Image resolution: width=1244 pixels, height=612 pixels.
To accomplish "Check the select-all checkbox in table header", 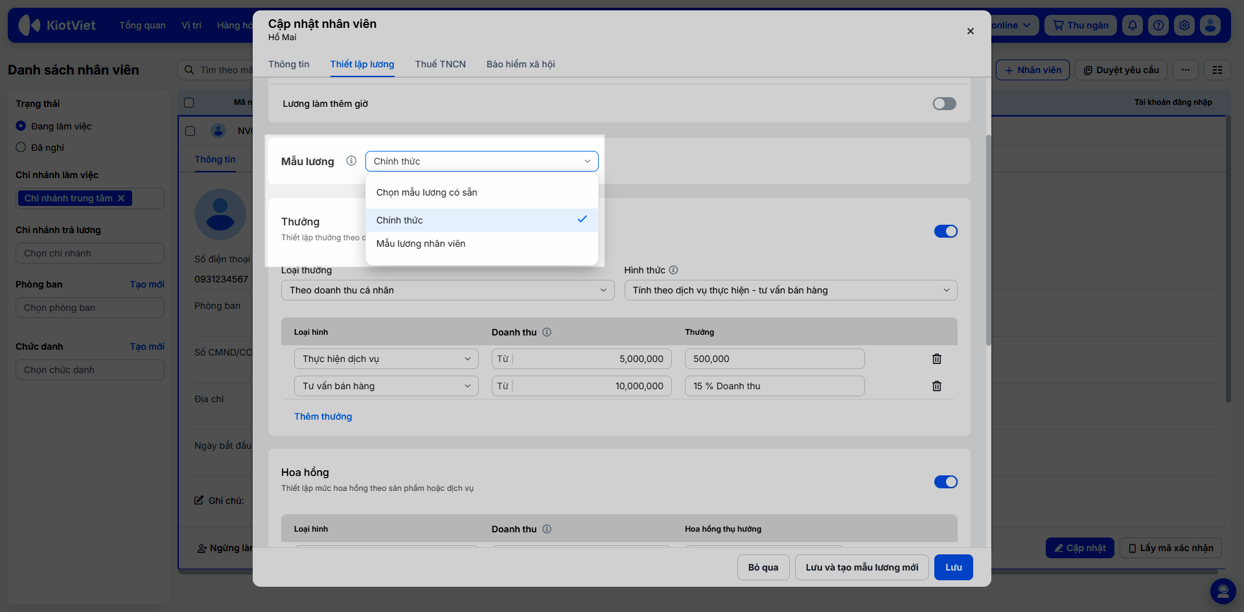I will [189, 102].
